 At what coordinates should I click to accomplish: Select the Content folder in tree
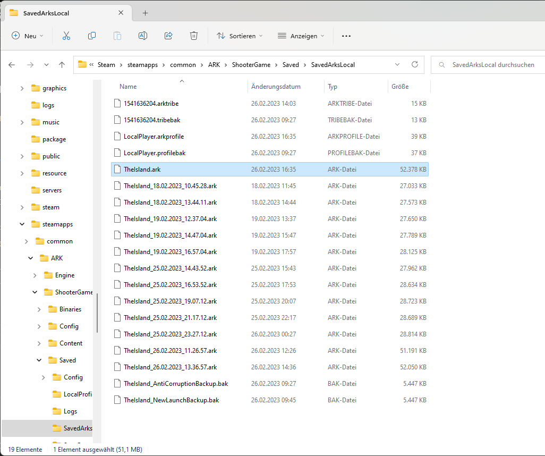pos(71,343)
